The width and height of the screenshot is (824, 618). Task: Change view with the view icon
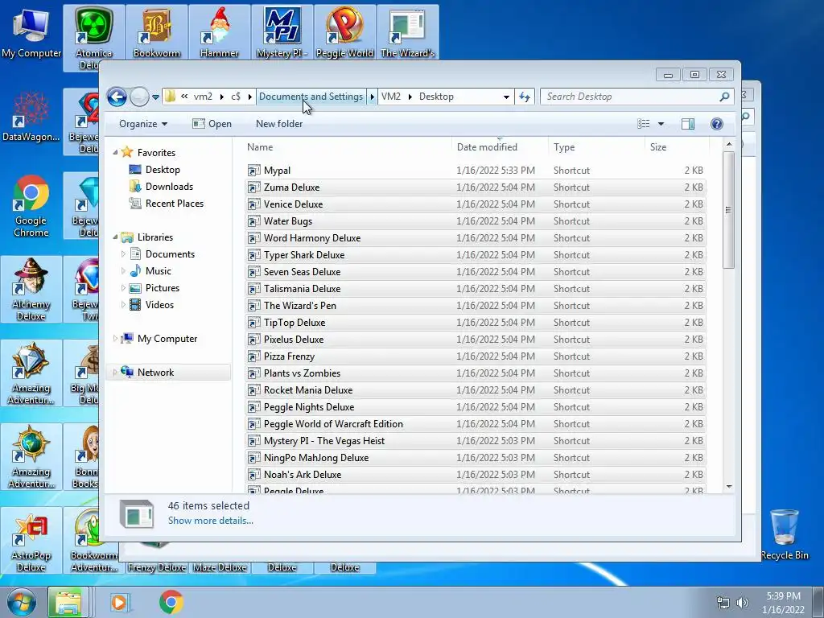(x=644, y=124)
